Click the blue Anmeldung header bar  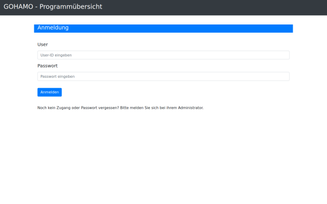point(163,28)
